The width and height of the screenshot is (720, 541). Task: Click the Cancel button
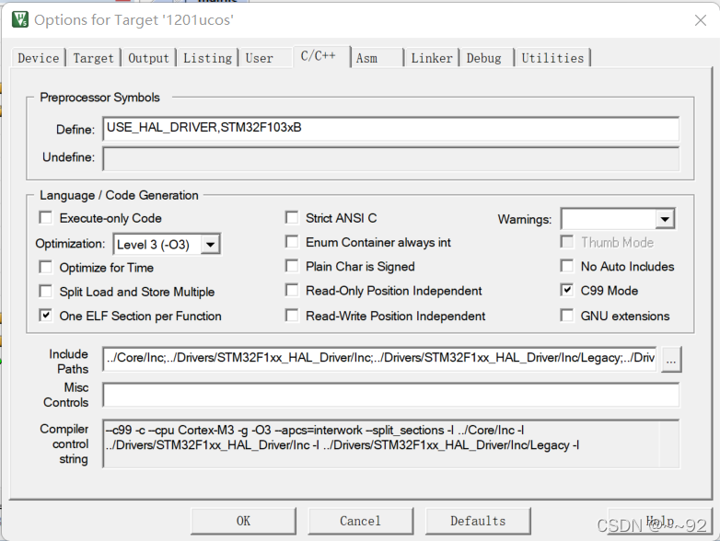point(360,521)
